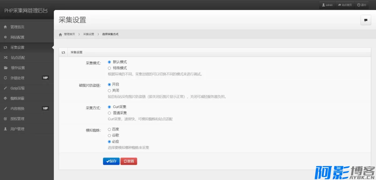
Task: Choose 关闭 for 破图片防盗链
Action: tap(109, 91)
